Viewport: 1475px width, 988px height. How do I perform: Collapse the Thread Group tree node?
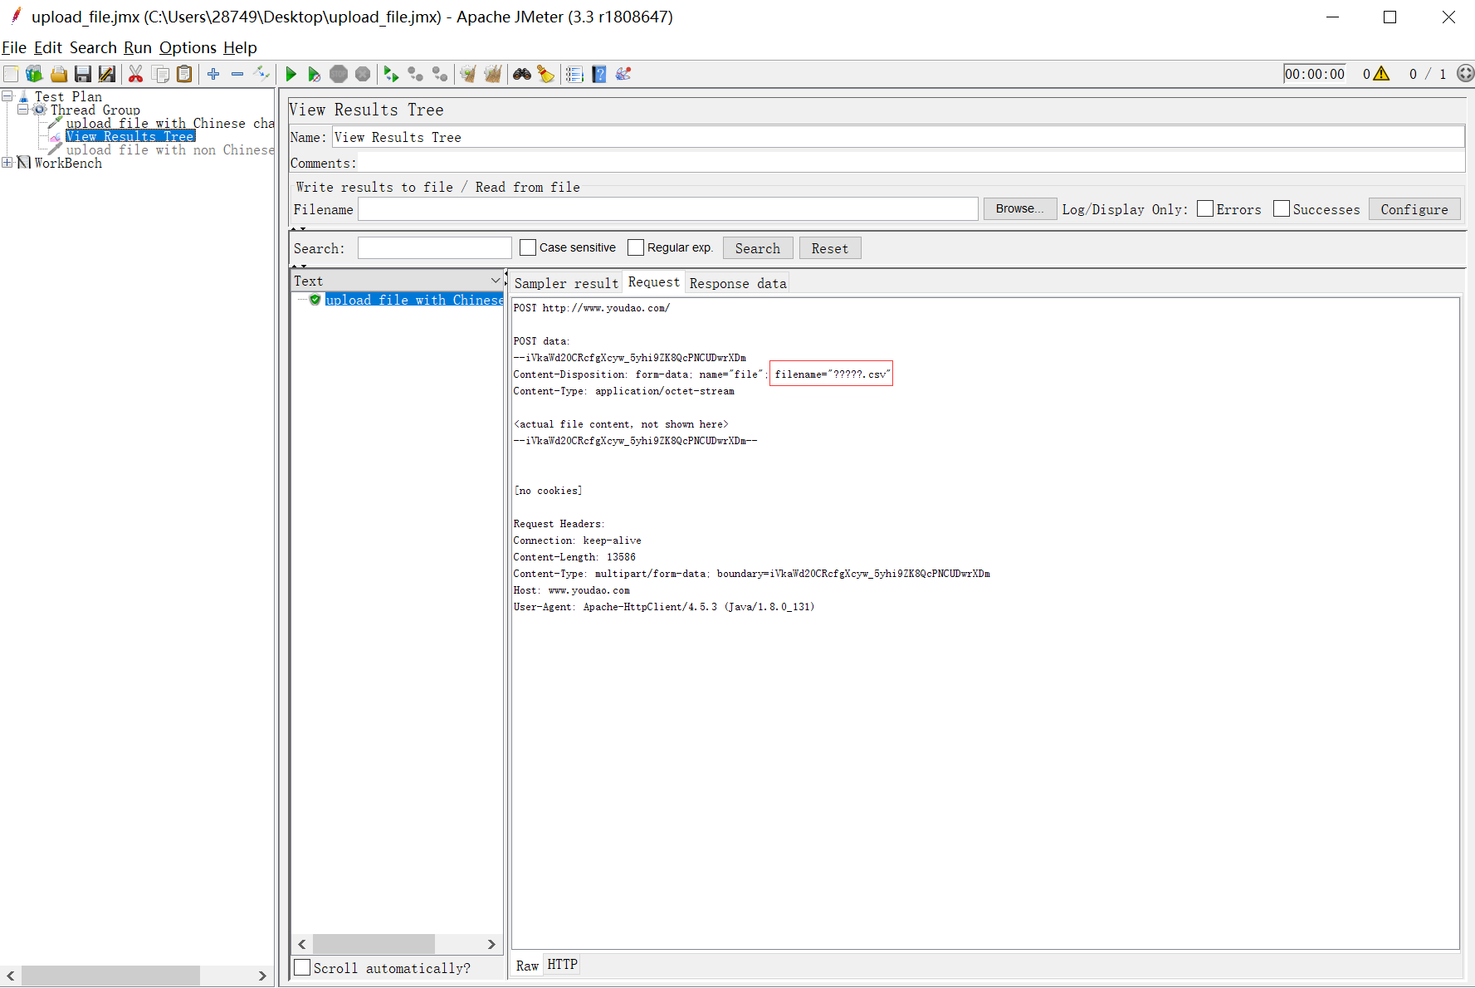point(22,110)
